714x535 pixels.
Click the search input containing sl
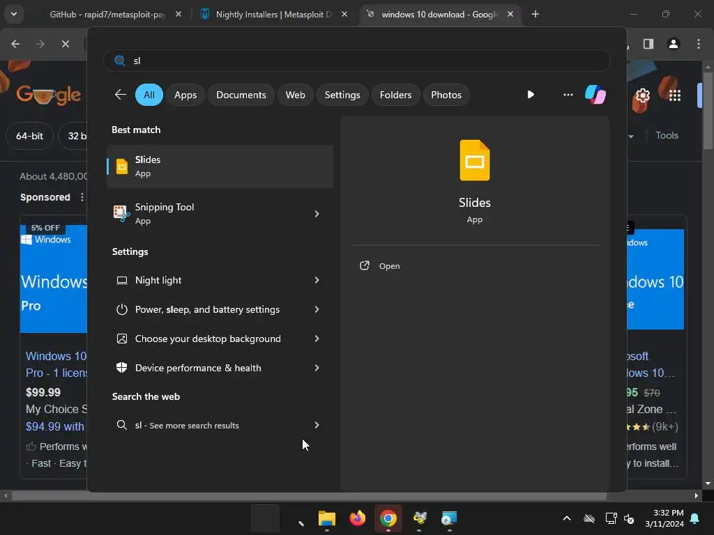tap(356, 61)
